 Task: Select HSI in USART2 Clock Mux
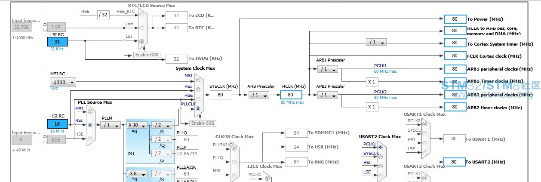380,166
